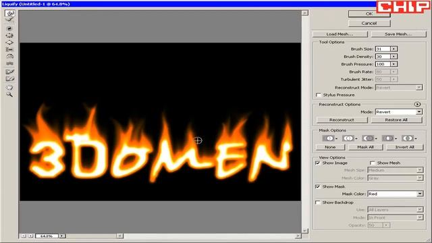The height and width of the screenshot is (243, 432).
Task: Uncheck the Show Mask checkbox
Action: coord(318,187)
